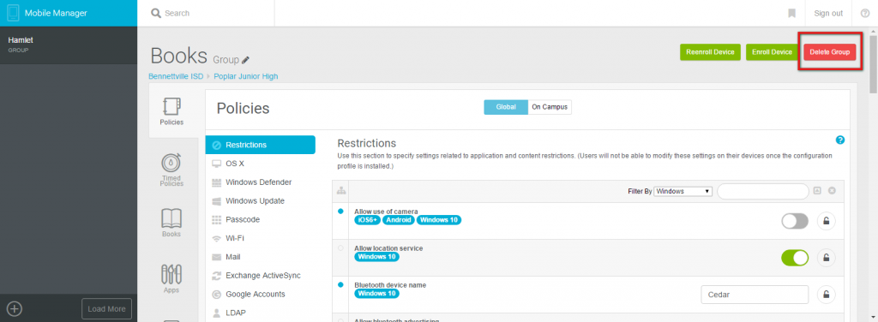Click the Load More button
This screenshot has width=878, height=322.
[x=106, y=308]
